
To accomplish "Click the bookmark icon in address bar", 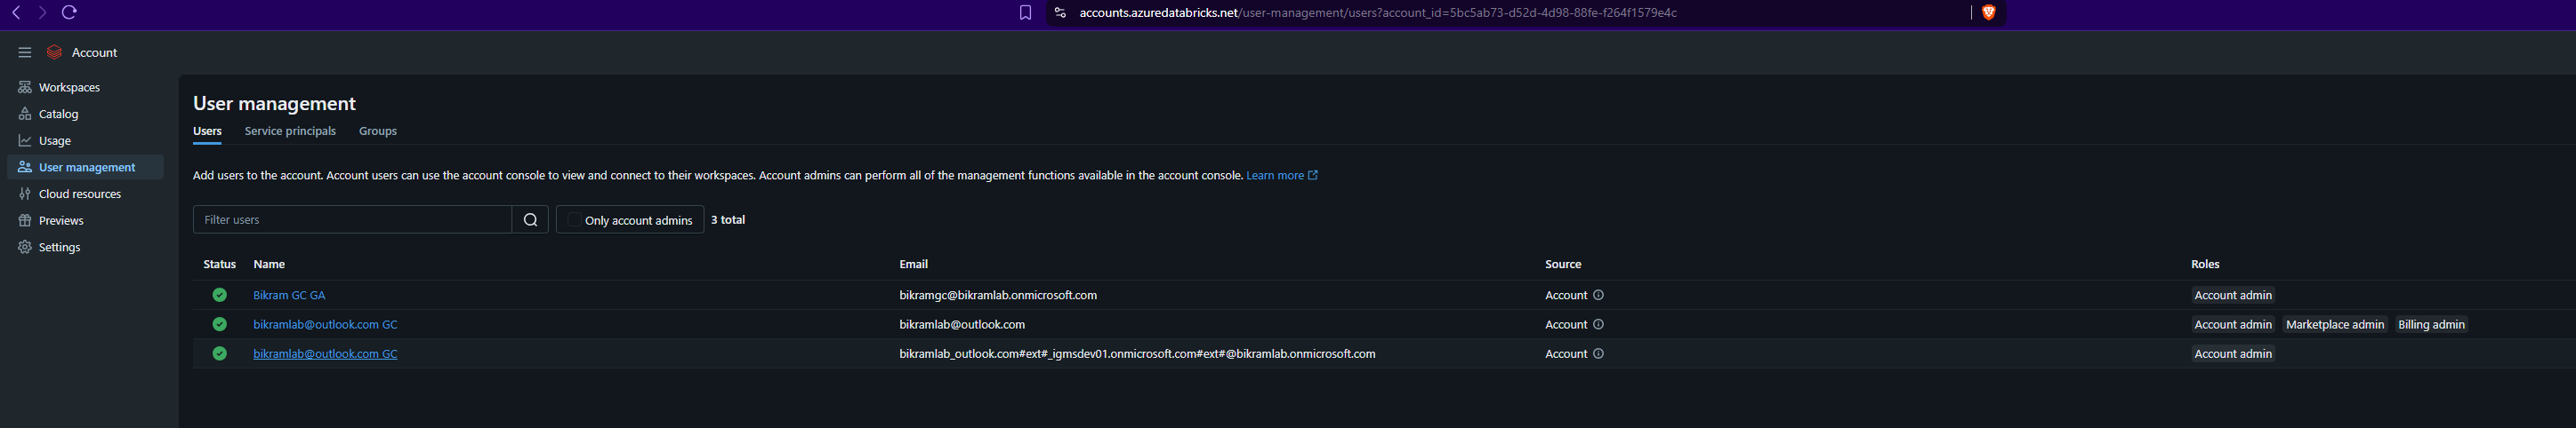I will pyautogui.click(x=1025, y=13).
